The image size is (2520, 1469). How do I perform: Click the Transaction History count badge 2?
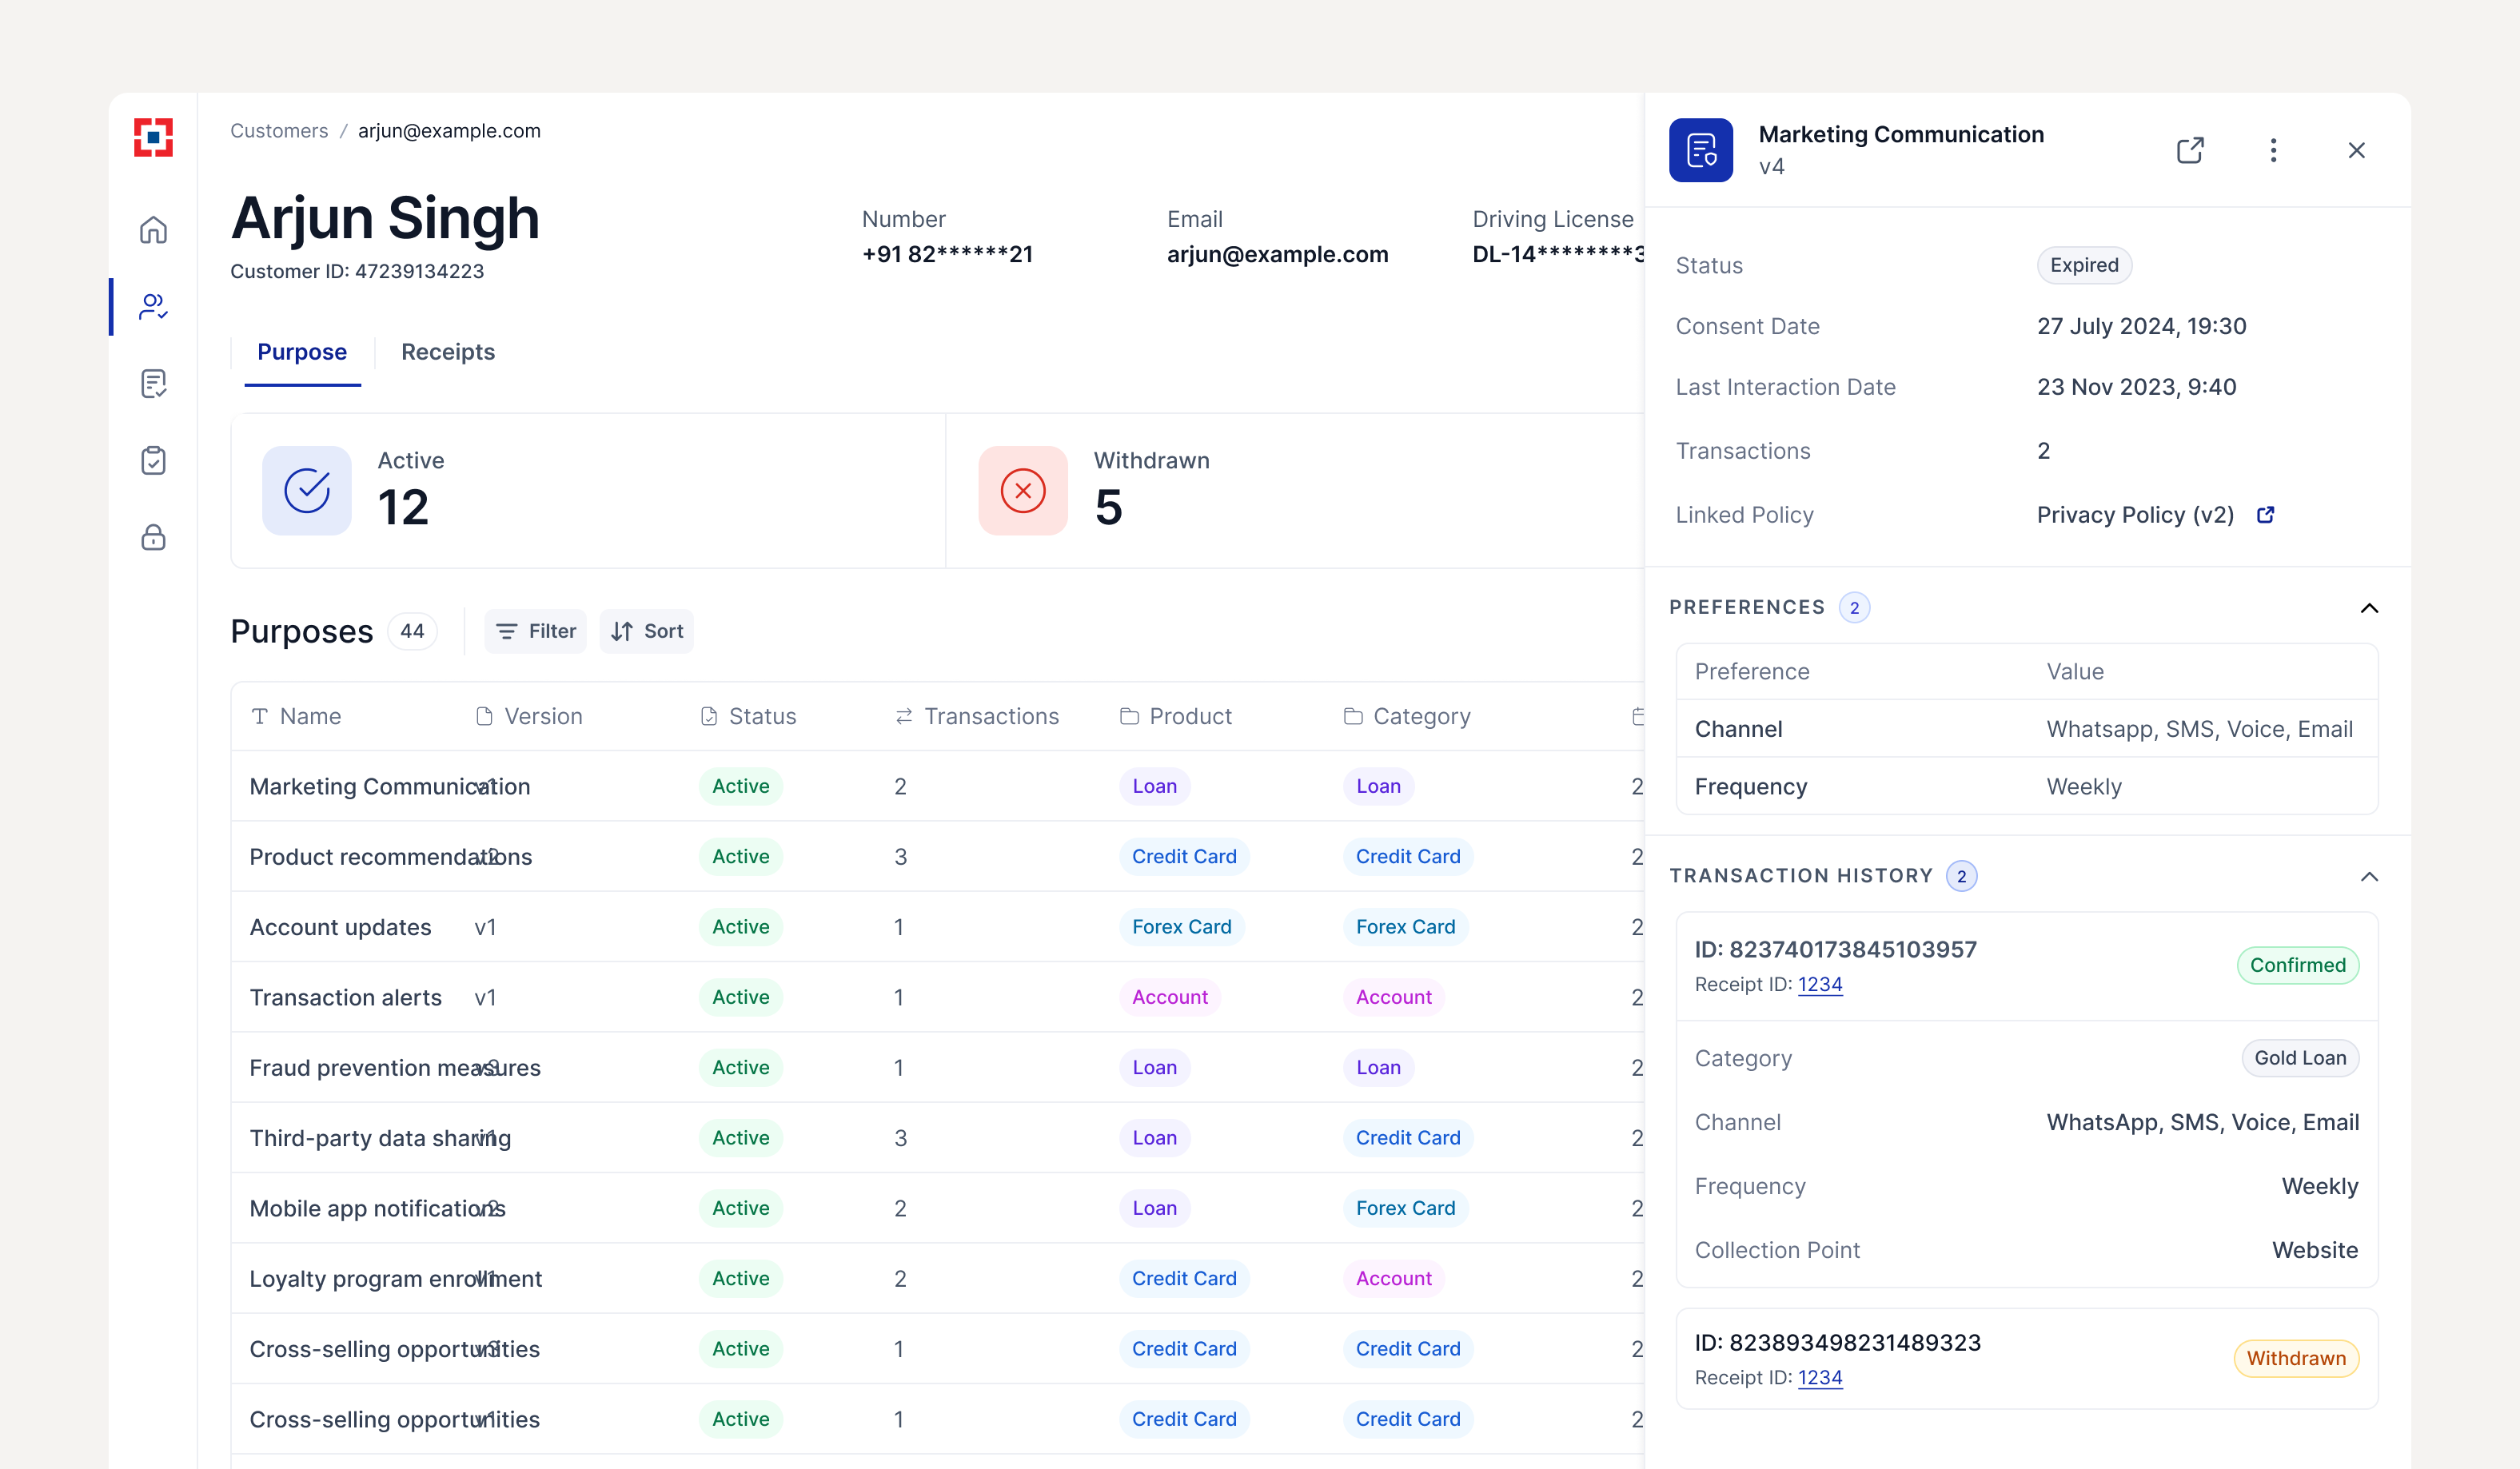point(1961,877)
